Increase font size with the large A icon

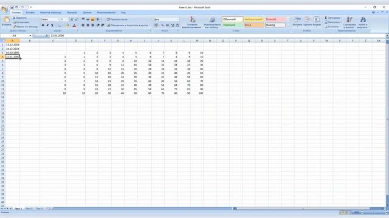[72, 19]
